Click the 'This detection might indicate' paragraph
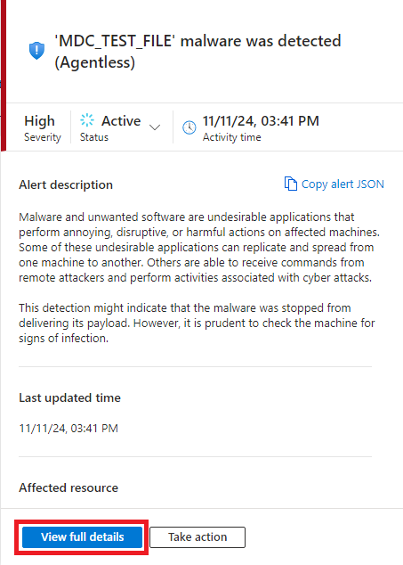 pyautogui.click(x=197, y=323)
